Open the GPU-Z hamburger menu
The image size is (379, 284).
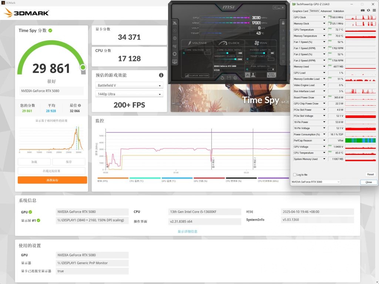[x=373, y=11]
